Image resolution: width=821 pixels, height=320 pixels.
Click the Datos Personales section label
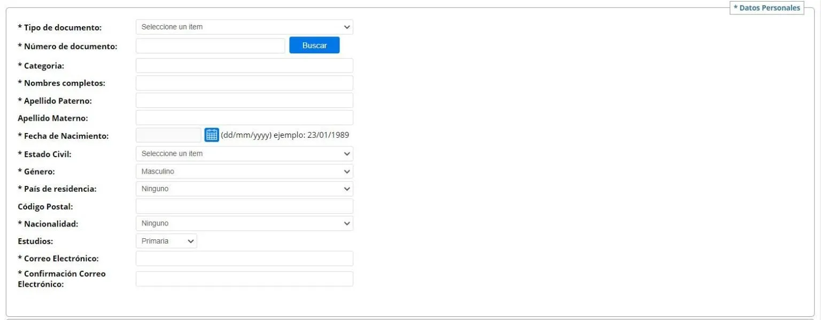767,8
